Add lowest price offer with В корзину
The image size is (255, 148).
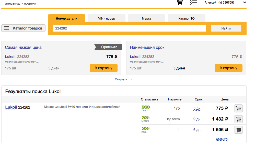(103, 68)
